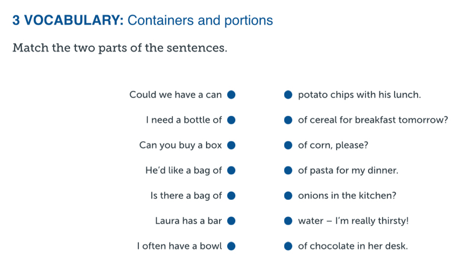Screen dimensions: 451x271
Task: Click the phrase 'of corn, please?'
Action: click(x=333, y=145)
